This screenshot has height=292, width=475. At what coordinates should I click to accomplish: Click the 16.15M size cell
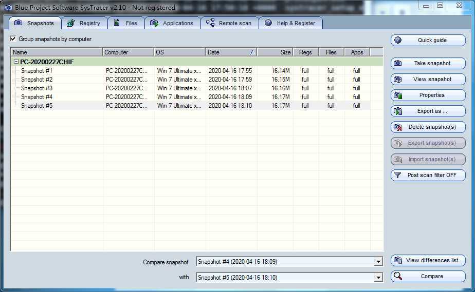281,80
